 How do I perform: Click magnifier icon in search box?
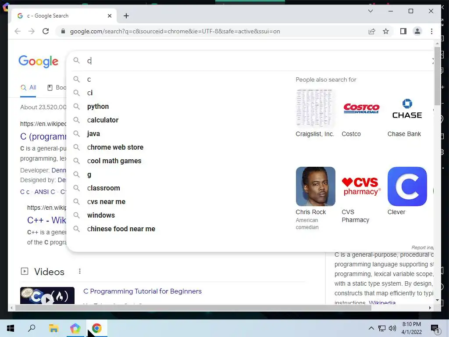tap(76, 61)
